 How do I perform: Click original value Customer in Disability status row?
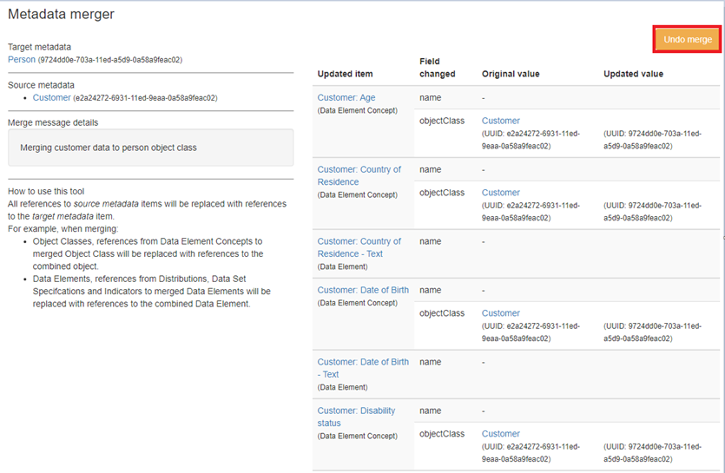coord(501,434)
